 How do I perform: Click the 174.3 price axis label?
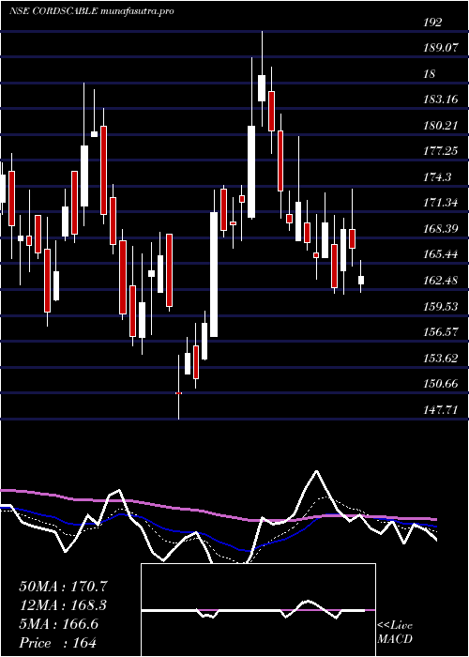click(437, 177)
